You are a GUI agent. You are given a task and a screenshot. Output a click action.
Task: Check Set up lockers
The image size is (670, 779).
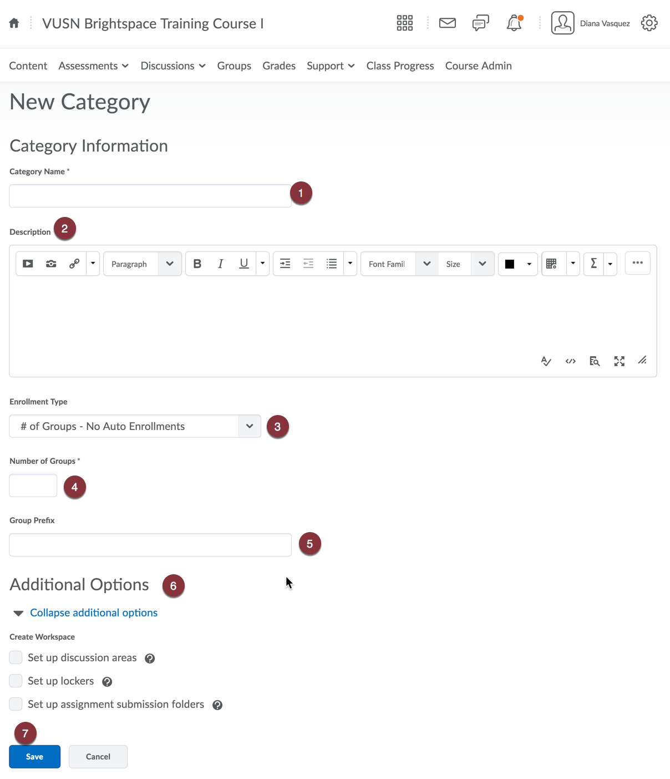click(x=16, y=681)
